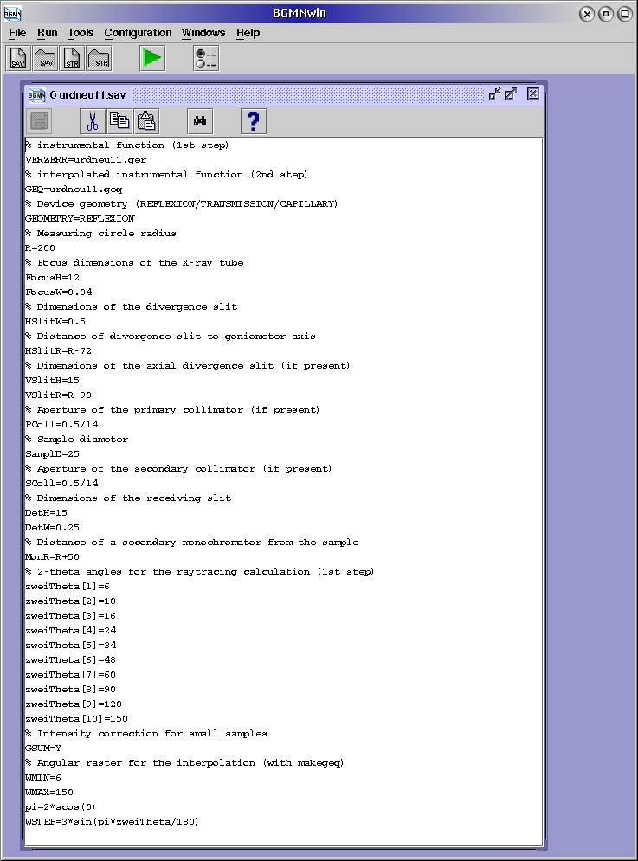
Task: Click the 'WMIN=6' line
Action: 43,778
